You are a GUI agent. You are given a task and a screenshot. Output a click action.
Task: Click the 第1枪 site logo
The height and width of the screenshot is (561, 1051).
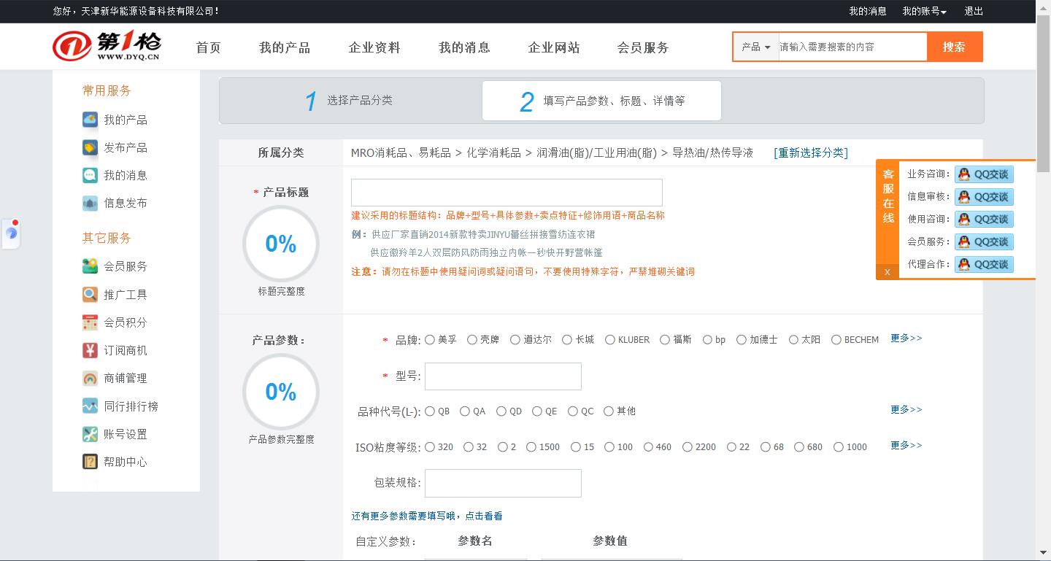point(107,47)
